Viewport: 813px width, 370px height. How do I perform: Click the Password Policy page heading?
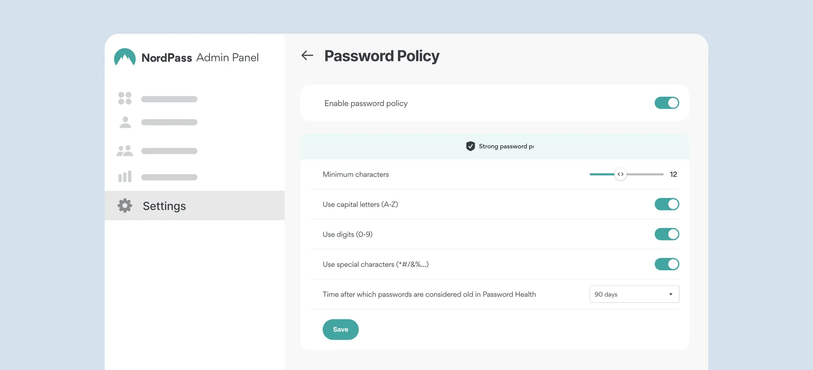click(382, 56)
